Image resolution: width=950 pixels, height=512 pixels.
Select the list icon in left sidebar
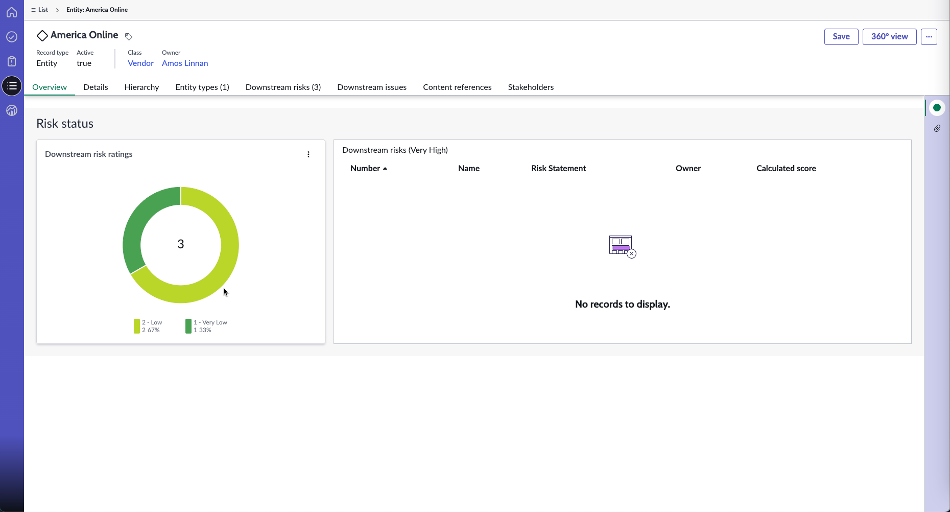click(x=12, y=86)
